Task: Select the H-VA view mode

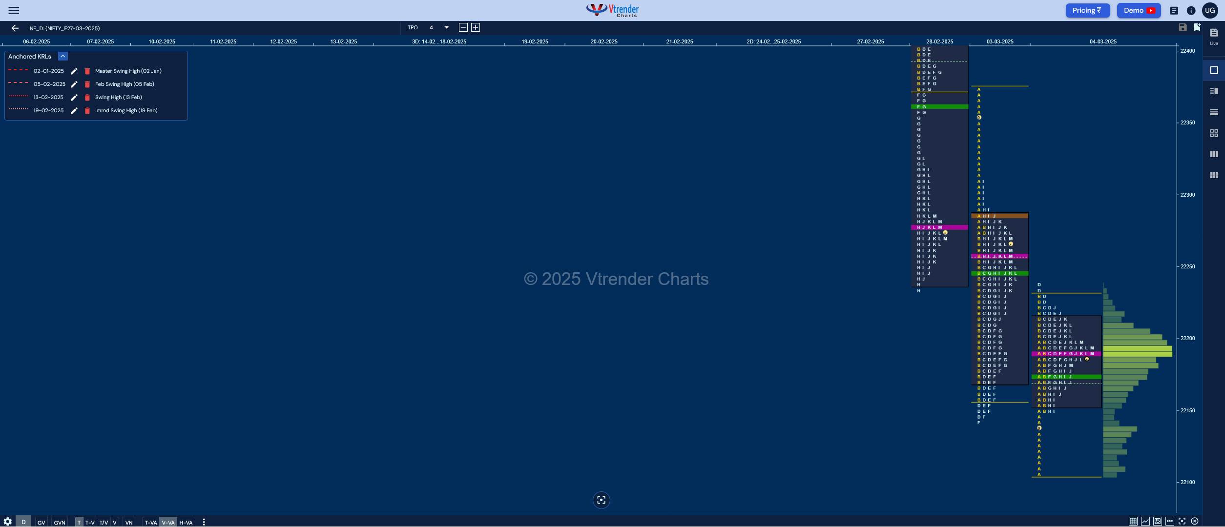Action: click(x=186, y=522)
